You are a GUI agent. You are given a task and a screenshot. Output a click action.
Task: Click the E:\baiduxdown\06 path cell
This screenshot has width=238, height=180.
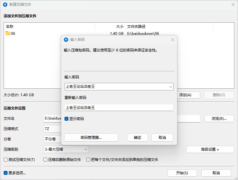coord(143,33)
